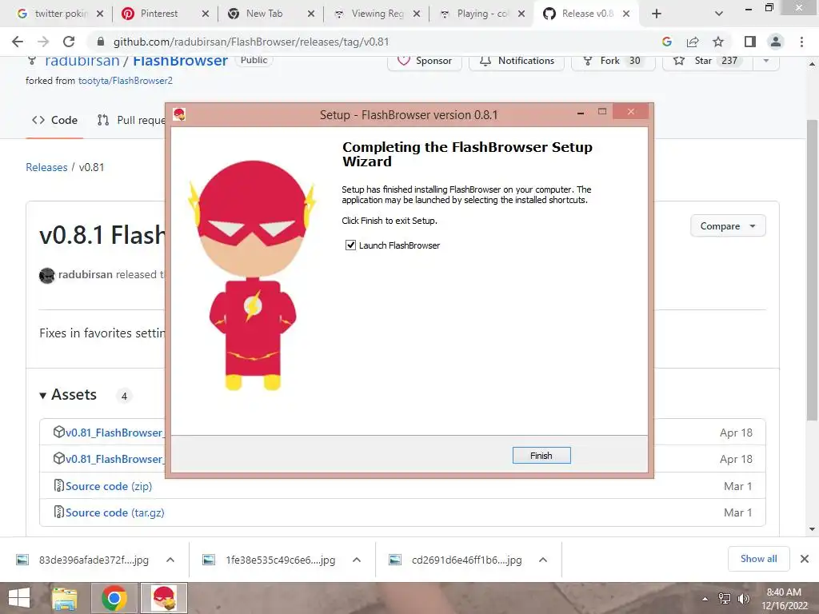Reload the GitHub page

(69, 42)
